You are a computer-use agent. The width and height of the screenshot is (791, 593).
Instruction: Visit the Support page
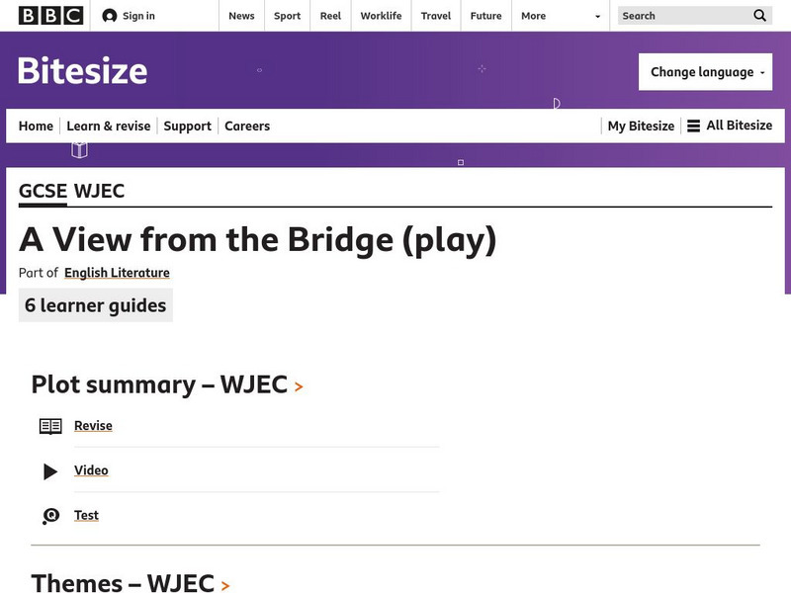[187, 126]
